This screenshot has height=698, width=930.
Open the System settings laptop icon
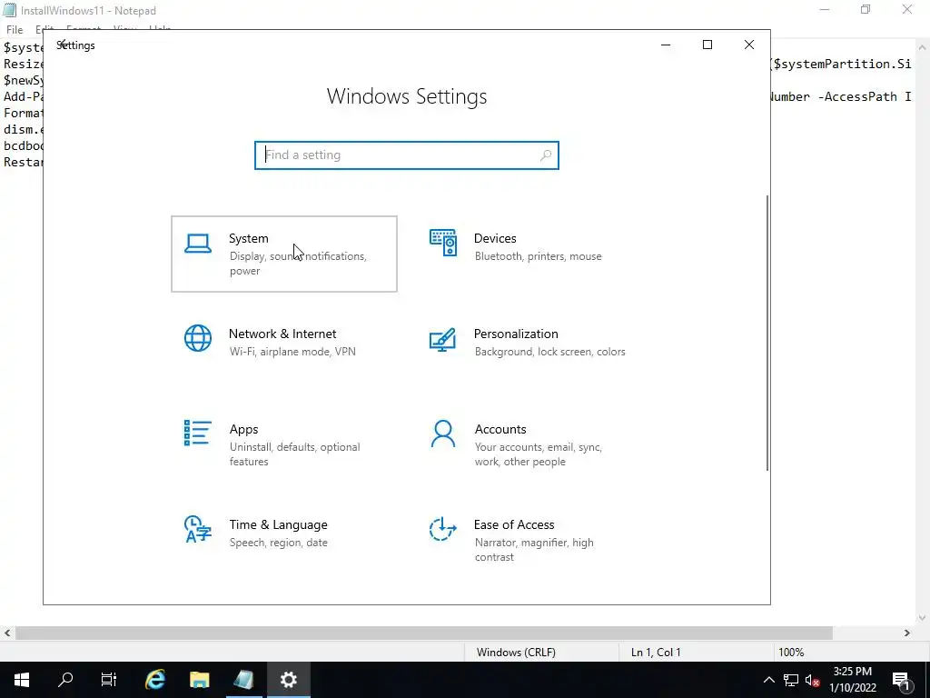(x=197, y=244)
